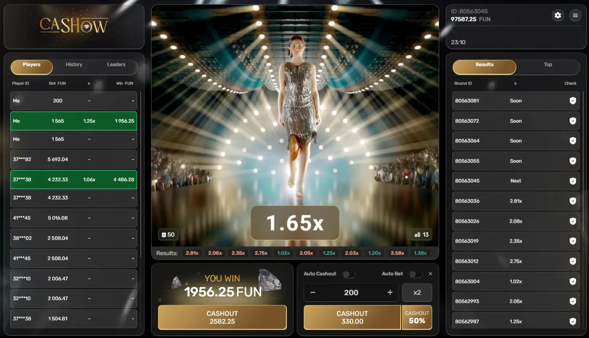Verify round 80563081 with shield icon

572,101
